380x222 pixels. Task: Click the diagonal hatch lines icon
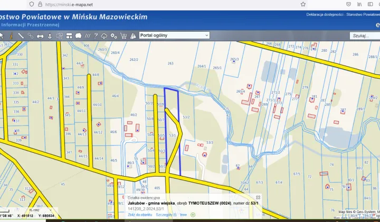[87, 36]
